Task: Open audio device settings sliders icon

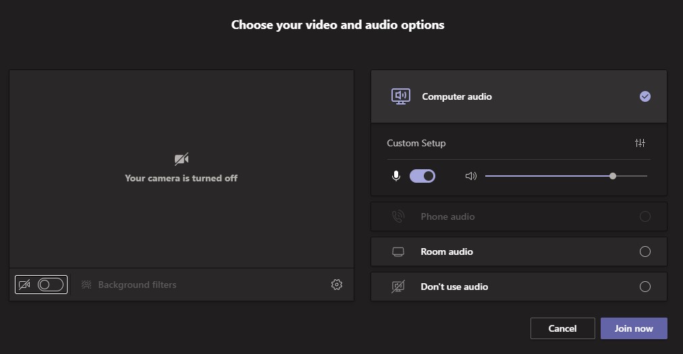Action: 640,143
